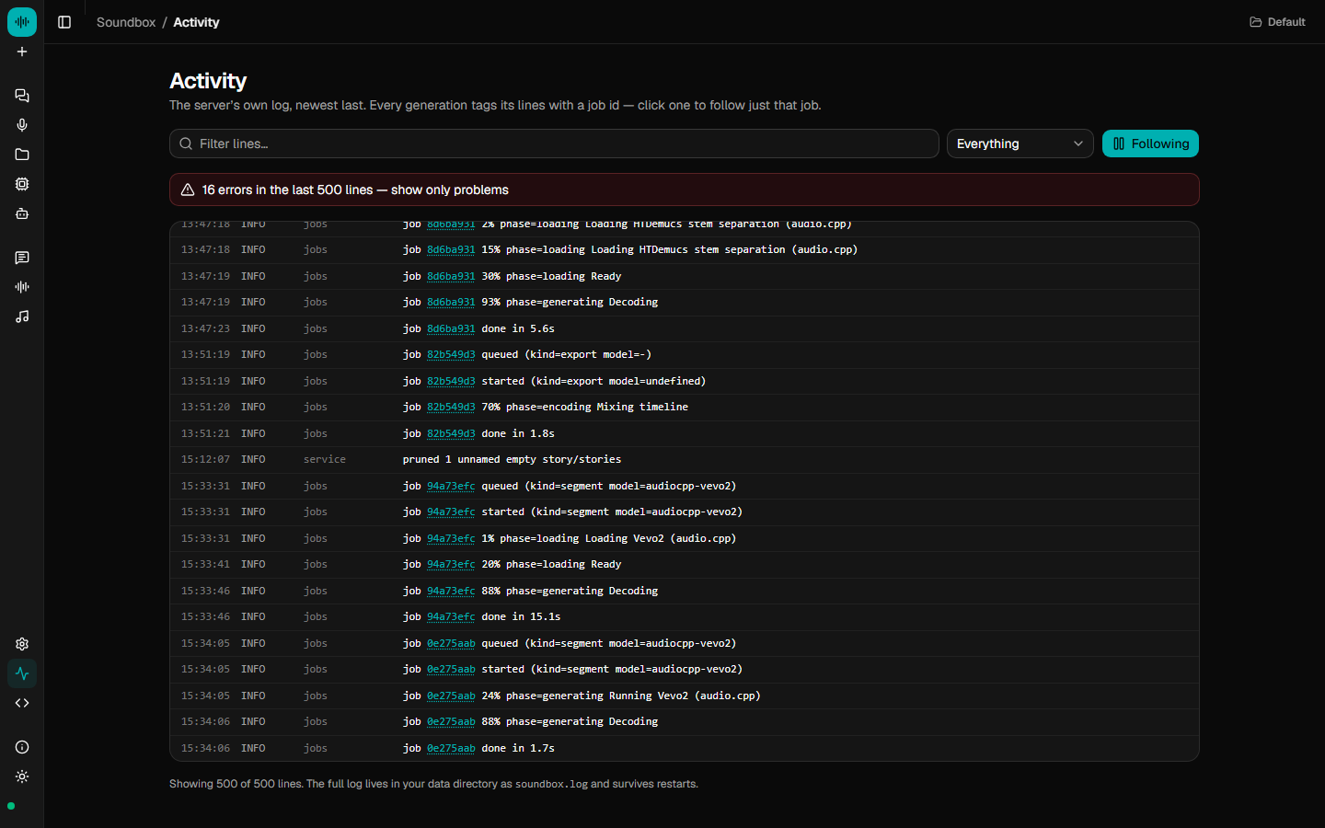Follow job 8d6ba931 on the 93% Decoding line
Viewport: 1325px width, 828px height.
click(451, 302)
